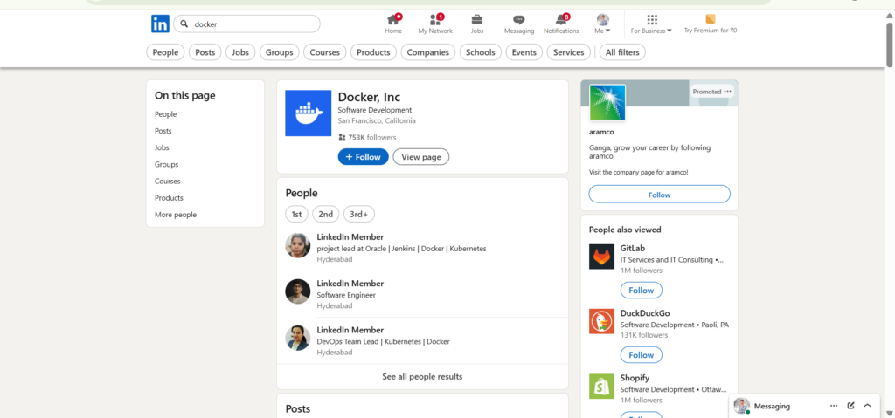895x418 pixels.
Task: Click the LinkedIn logo icon
Action: click(x=160, y=24)
